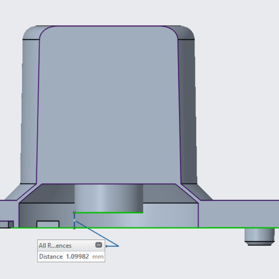The width and height of the screenshot is (279, 279).
Task: Click the top endpoint of measurement line
Action: pos(74,213)
